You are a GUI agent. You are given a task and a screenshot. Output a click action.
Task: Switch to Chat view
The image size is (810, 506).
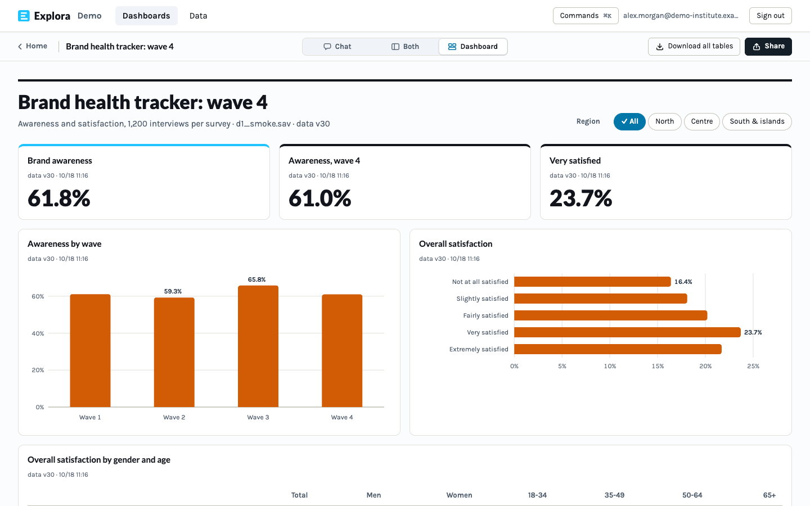click(337, 47)
